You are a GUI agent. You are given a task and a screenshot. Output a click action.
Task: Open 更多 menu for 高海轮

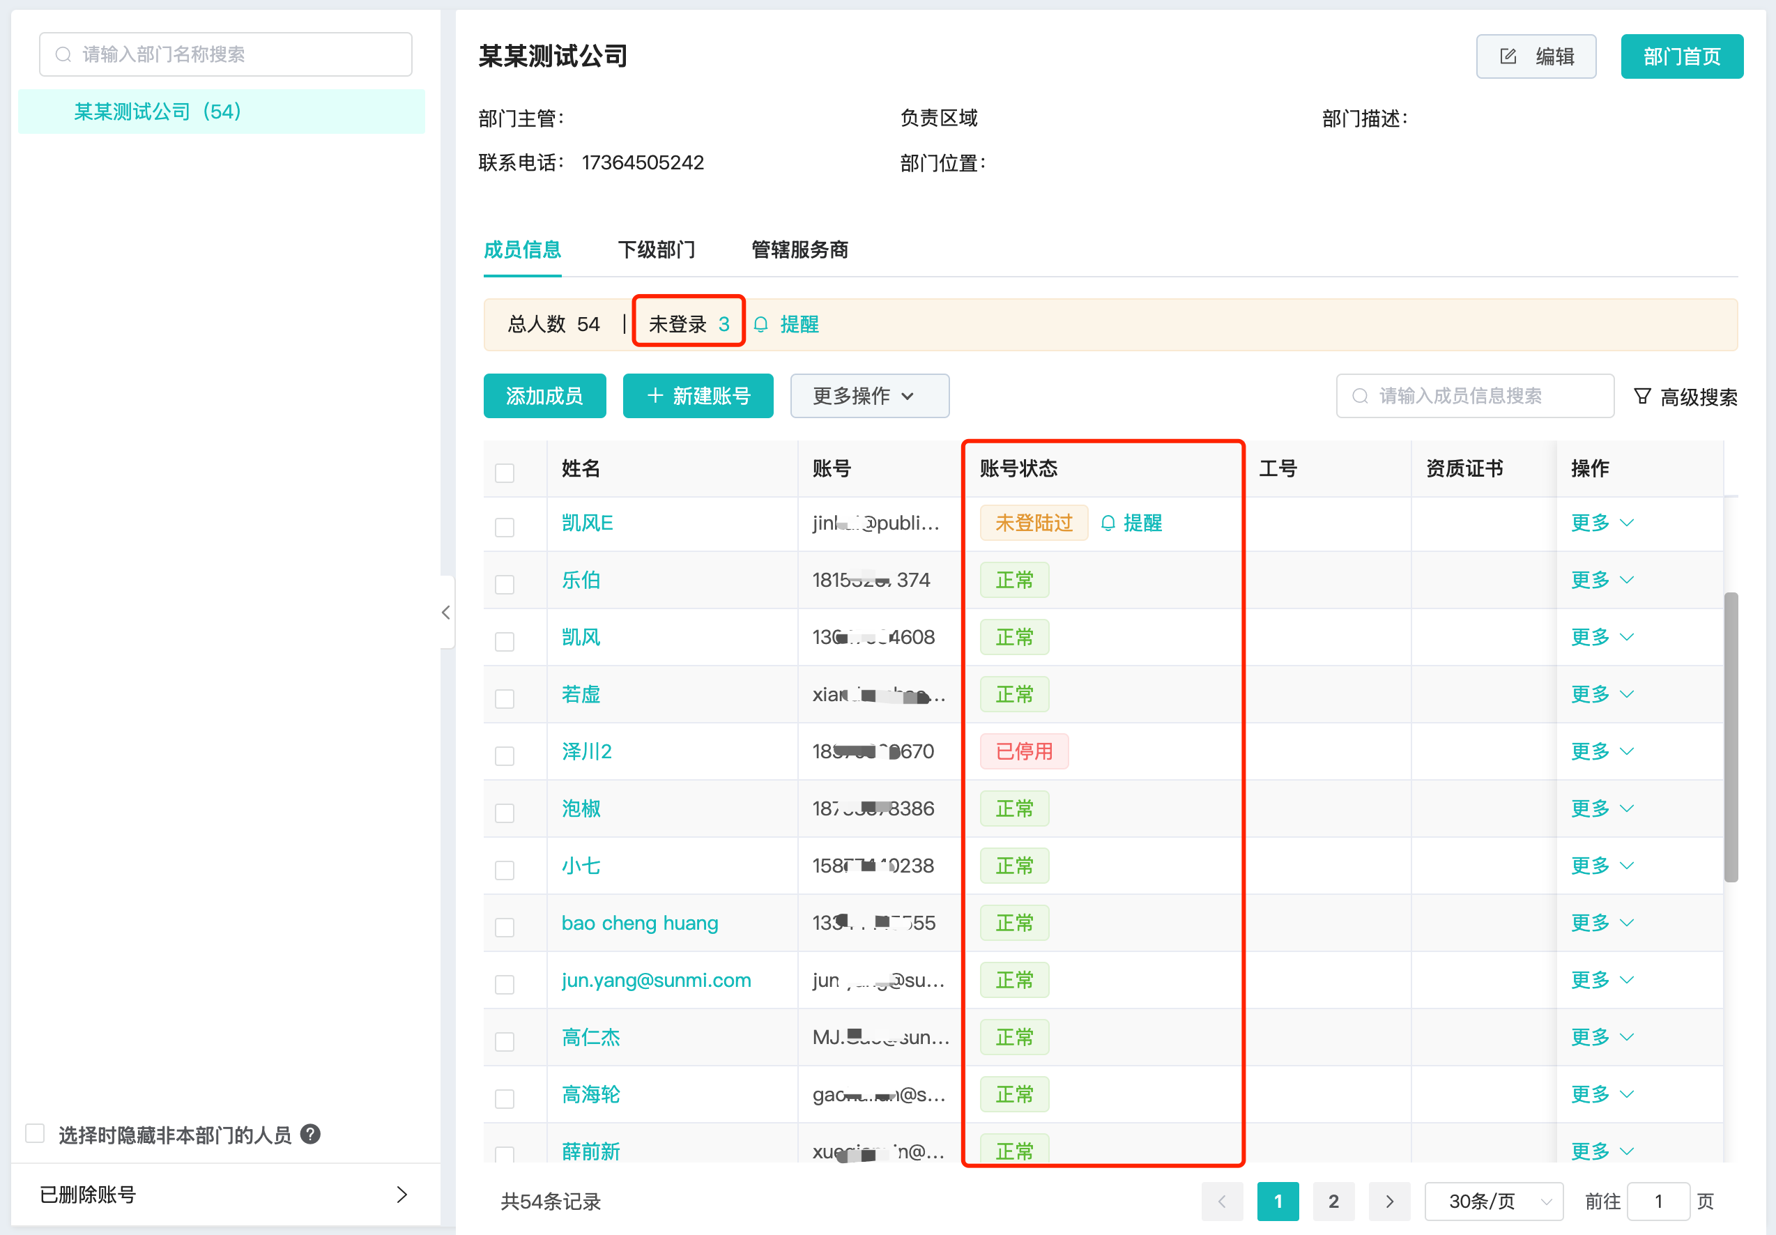(1602, 1095)
